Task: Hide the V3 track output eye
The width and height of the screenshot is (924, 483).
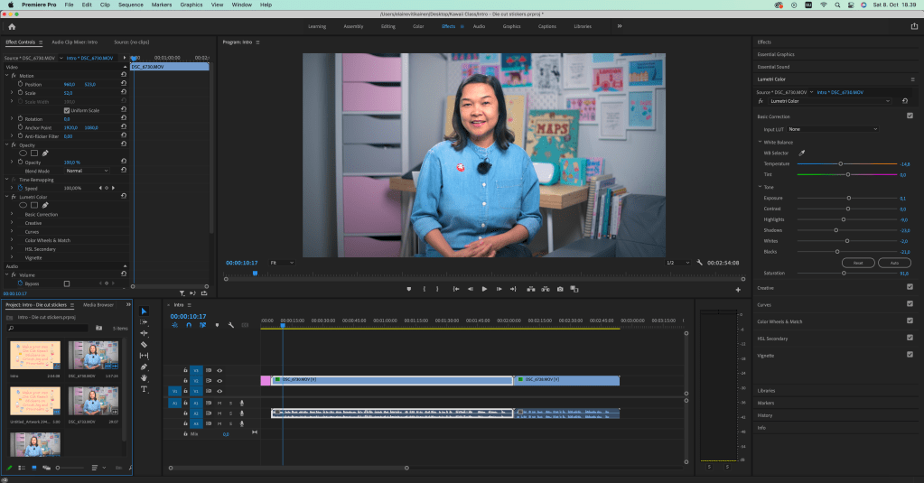Action: coord(219,370)
